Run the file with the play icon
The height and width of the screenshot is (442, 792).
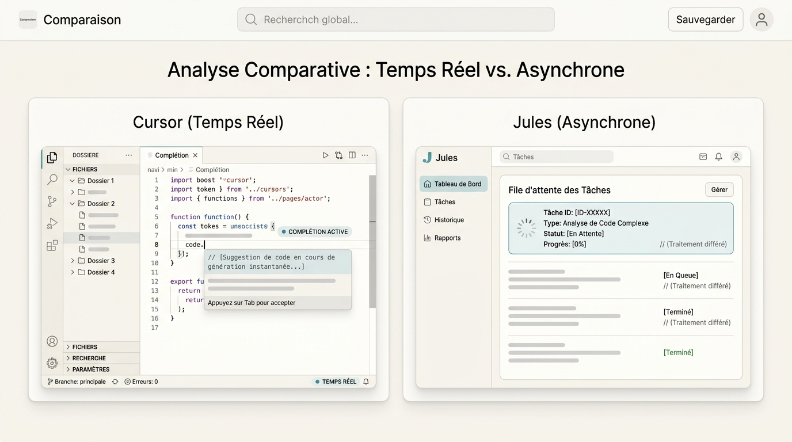(x=325, y=155)
